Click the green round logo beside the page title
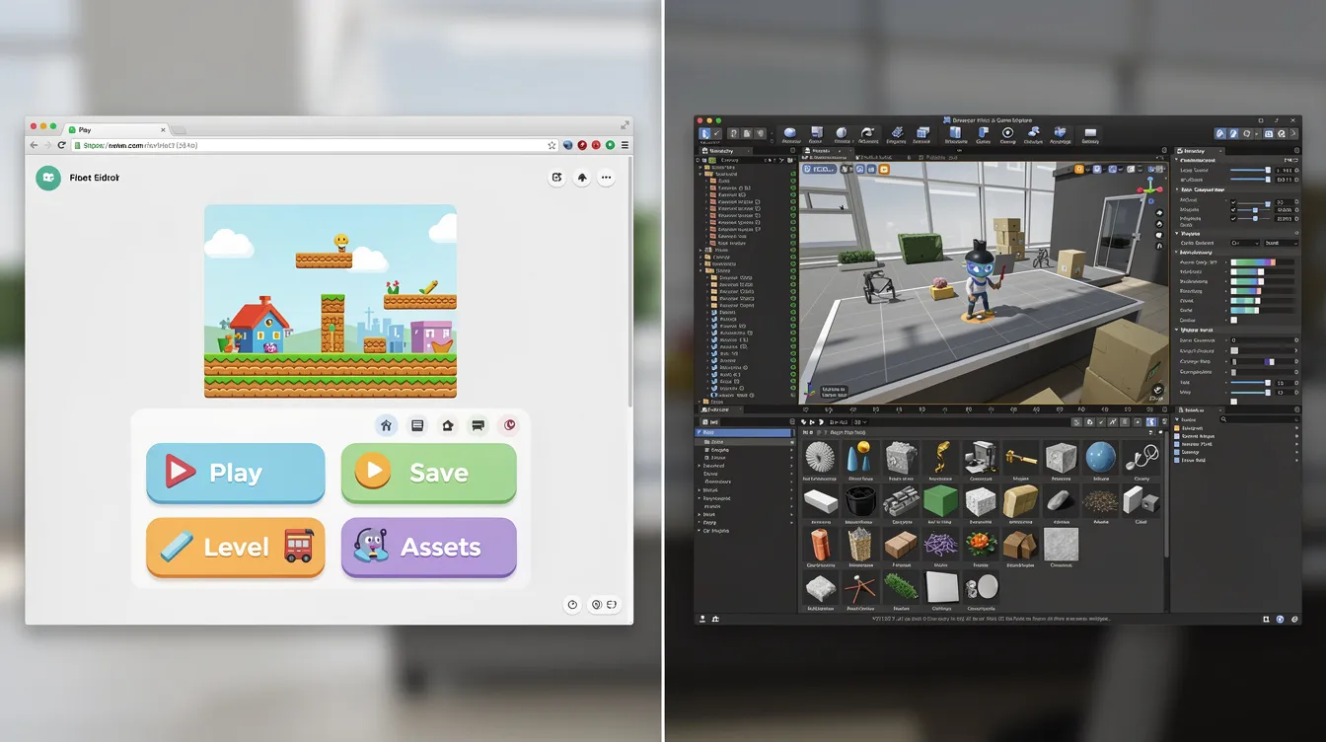 pyautogui.click(x=47, y=178)
